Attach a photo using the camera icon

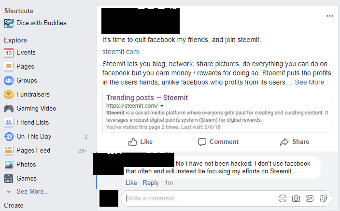pos(296,198)
